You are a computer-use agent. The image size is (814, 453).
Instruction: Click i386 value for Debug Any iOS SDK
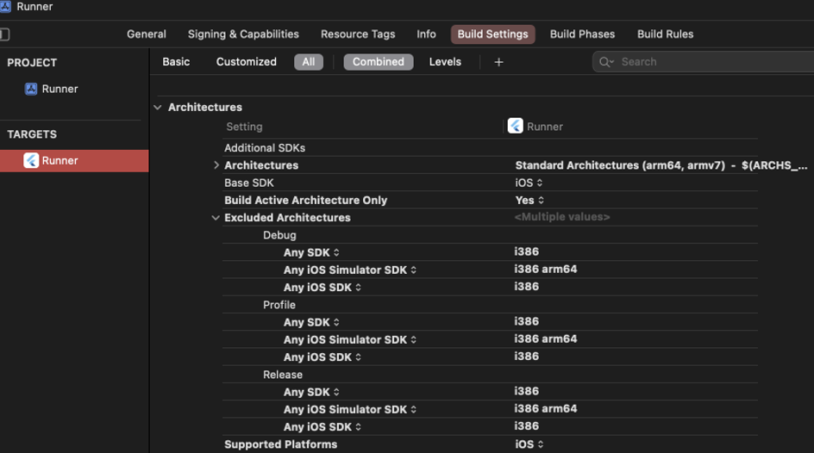pos(526,286)
